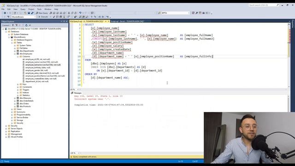Click the Parse query checkmark icon
295x166 pixels.
54,17
